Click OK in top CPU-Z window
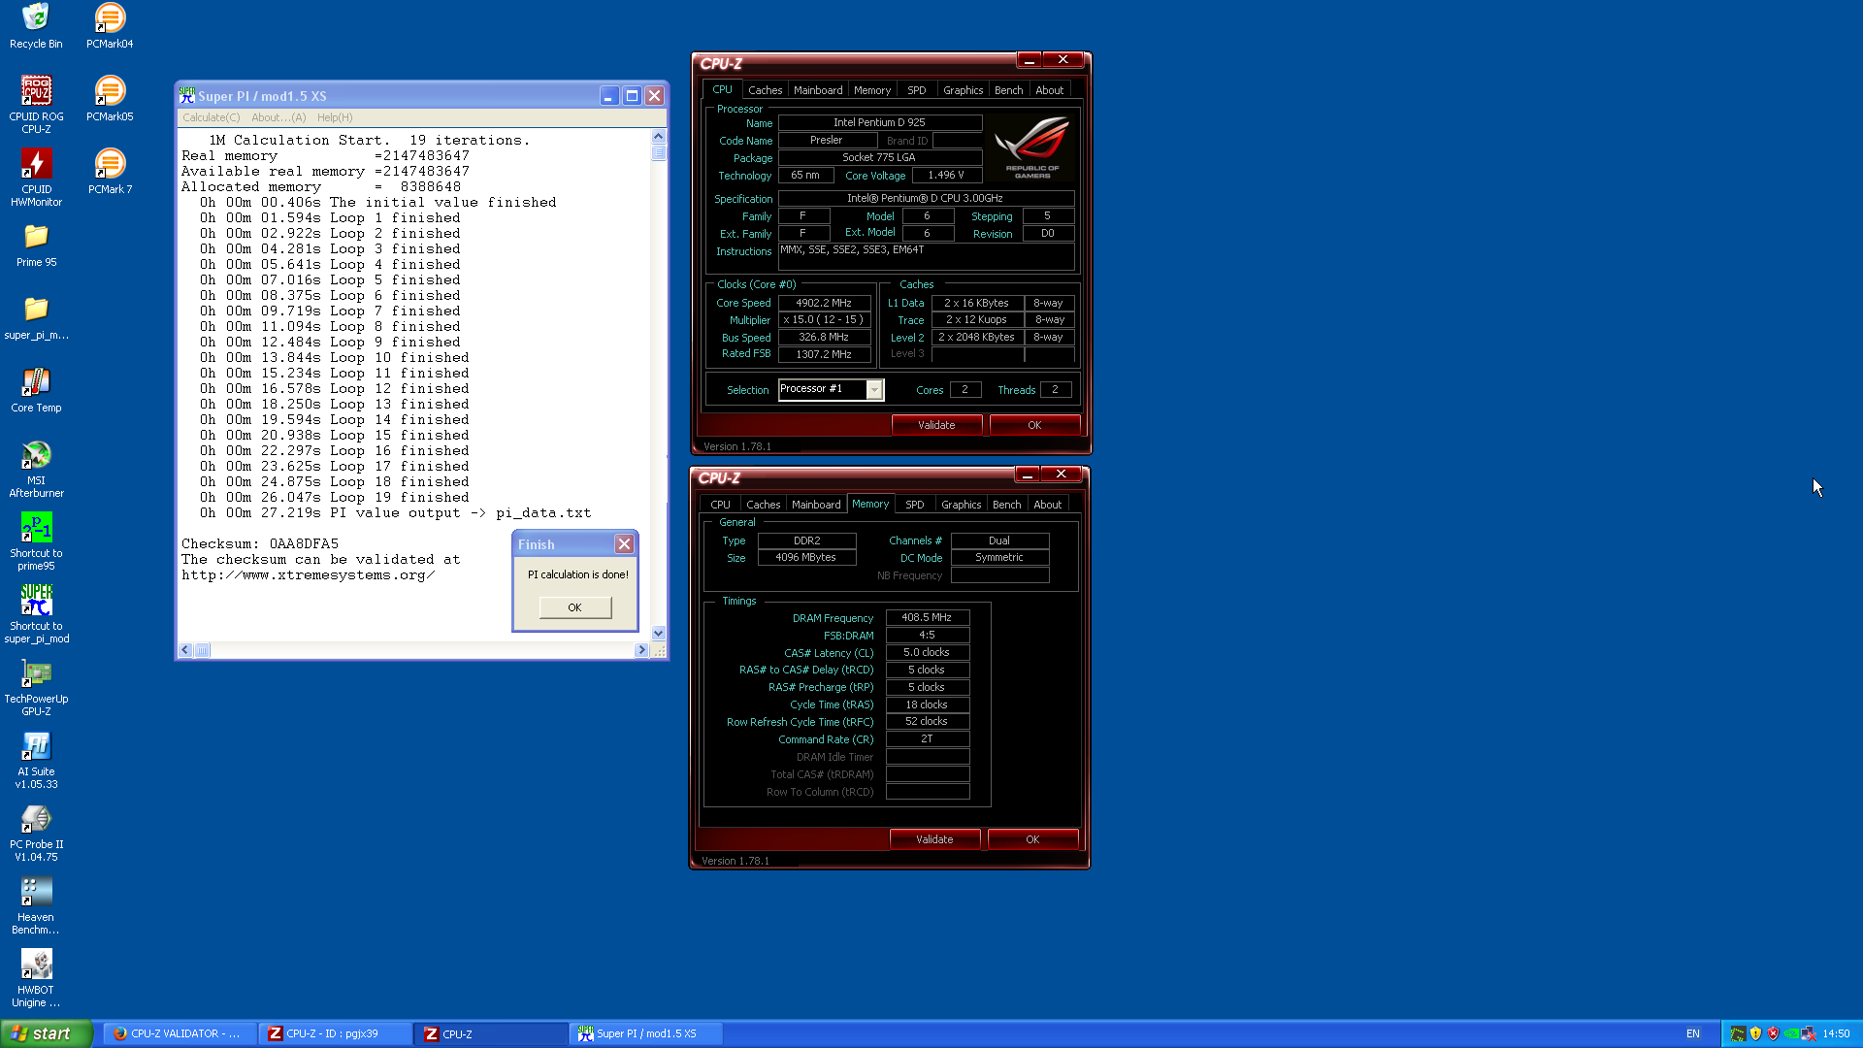 point(1034,425)
